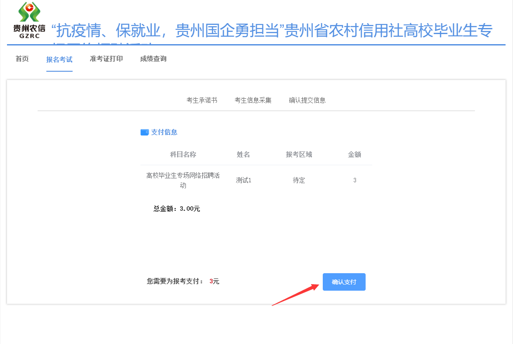Screen dimensions: 513x344
Task: Click the 科目名称 column header
Action: (183, 155)
